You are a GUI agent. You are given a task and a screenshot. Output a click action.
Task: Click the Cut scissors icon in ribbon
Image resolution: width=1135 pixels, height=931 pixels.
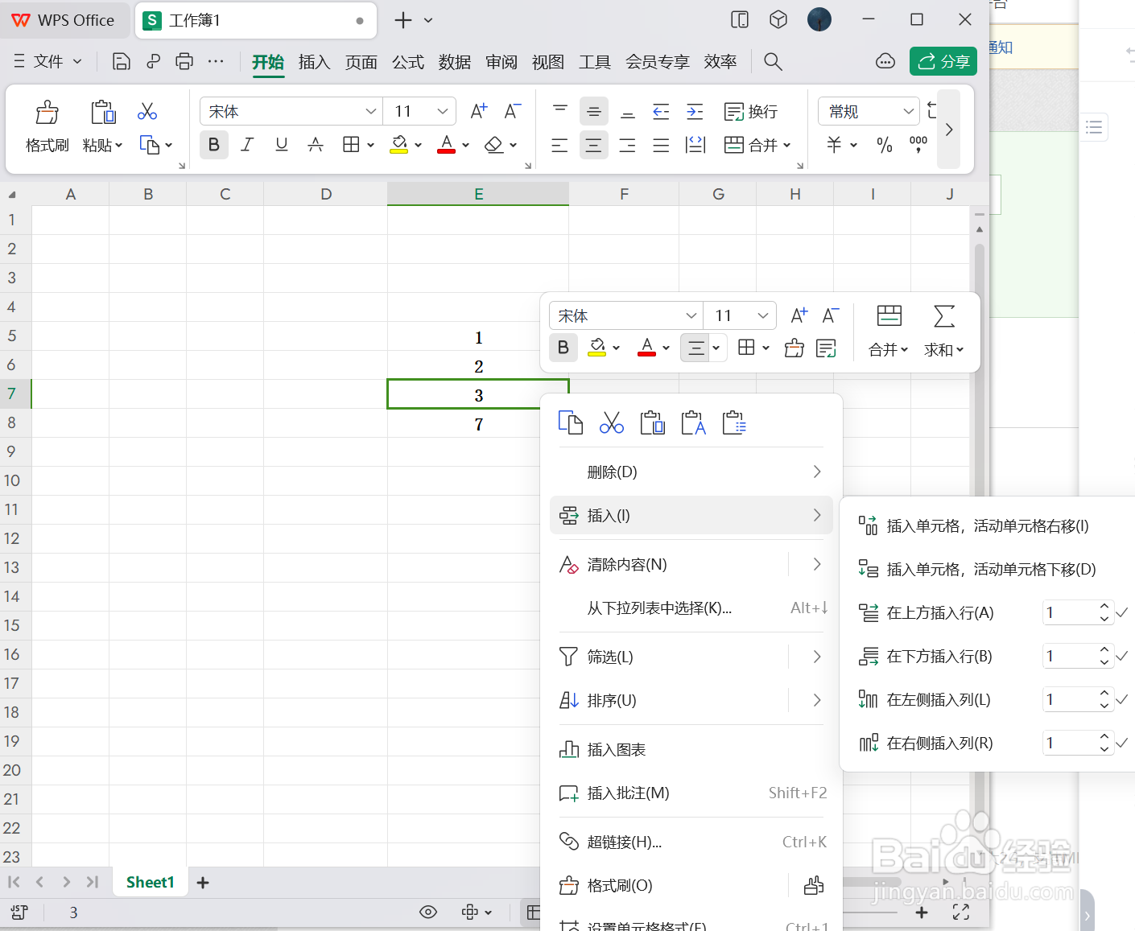(x=147, y=111)
